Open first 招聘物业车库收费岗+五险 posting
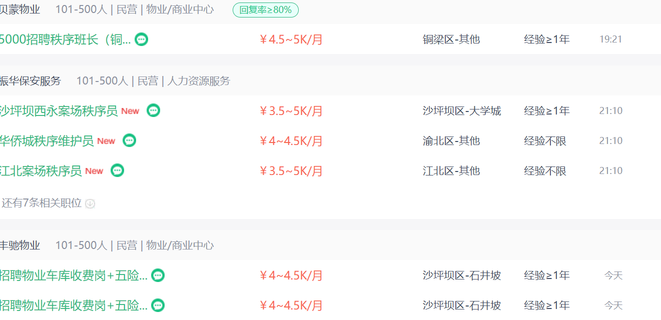661x320 pixels. tap(74, 275)
